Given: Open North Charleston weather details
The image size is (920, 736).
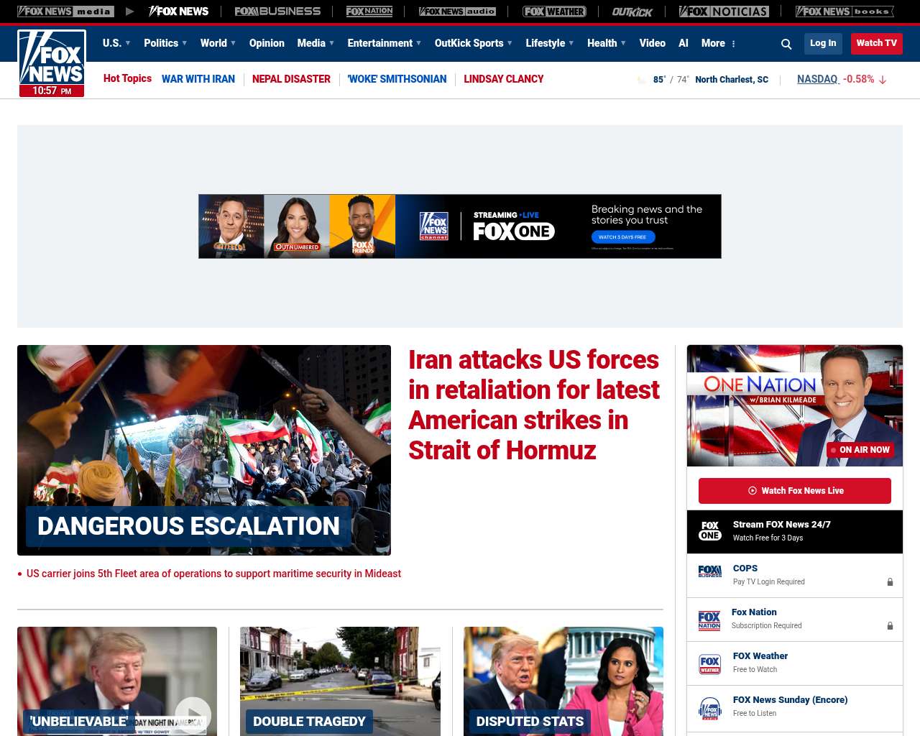Looking at the screenshot, I should [732, 80].
